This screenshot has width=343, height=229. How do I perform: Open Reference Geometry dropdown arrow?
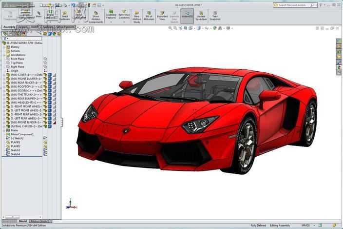coord(124,22)
